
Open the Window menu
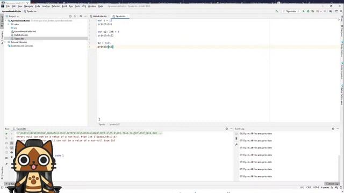point(92,6)
